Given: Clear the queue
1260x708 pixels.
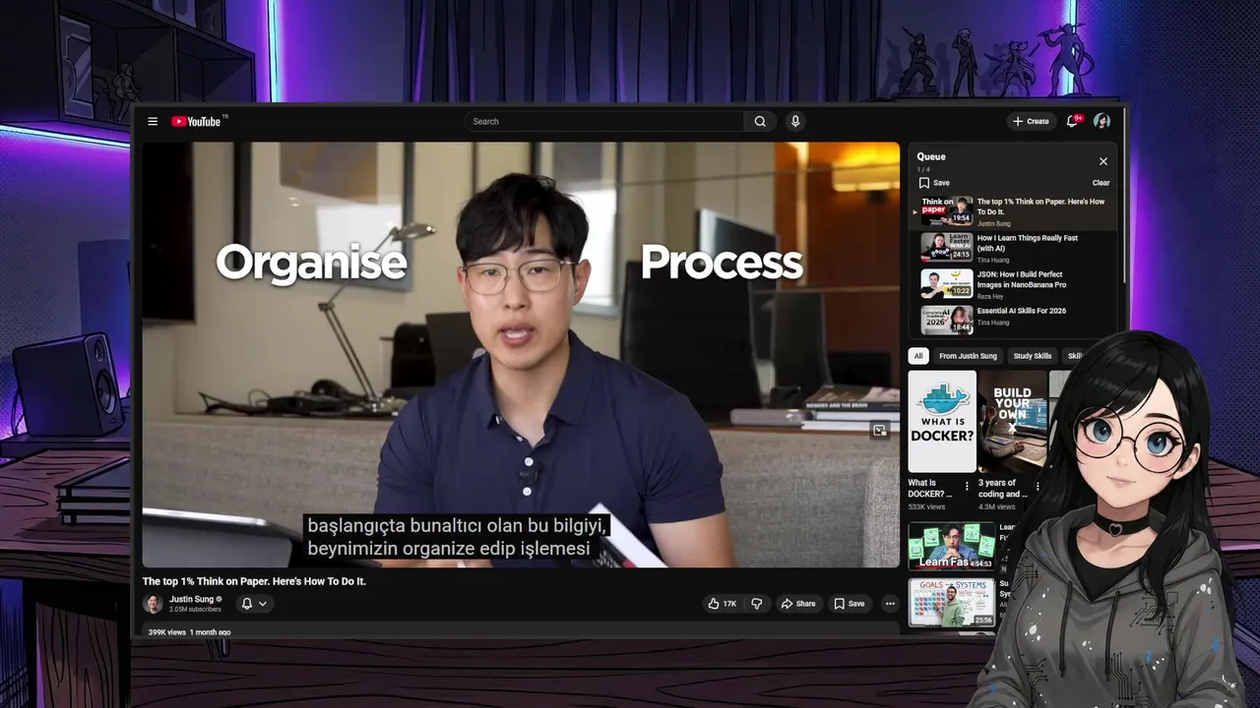Looking at the screenshot, I should pyautogui.click(x=1101, y=183).
